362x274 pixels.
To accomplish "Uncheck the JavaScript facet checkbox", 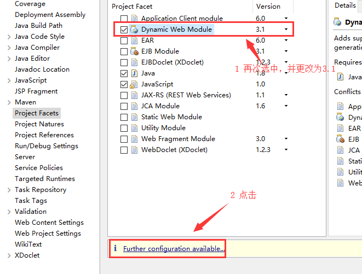I will pos(124,84).
